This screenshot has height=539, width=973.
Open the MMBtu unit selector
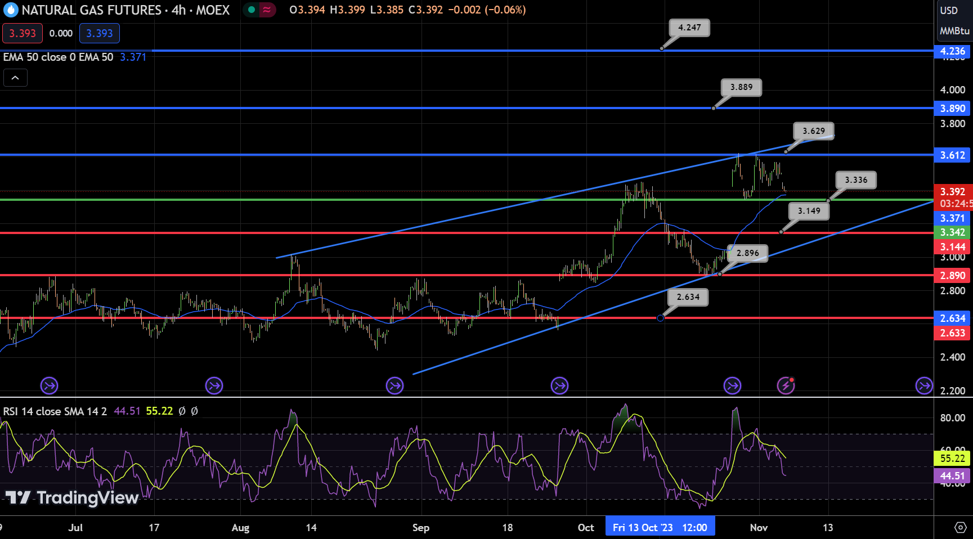tap(954, 31)
